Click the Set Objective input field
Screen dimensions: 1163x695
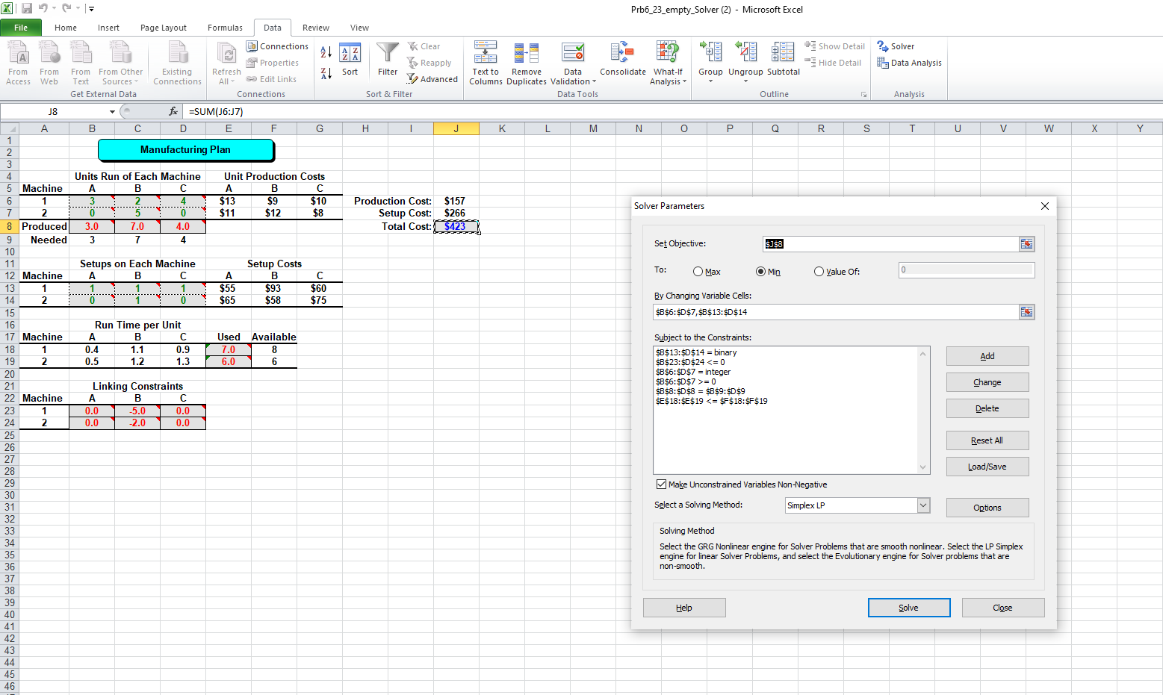click(x=890, y=244)
